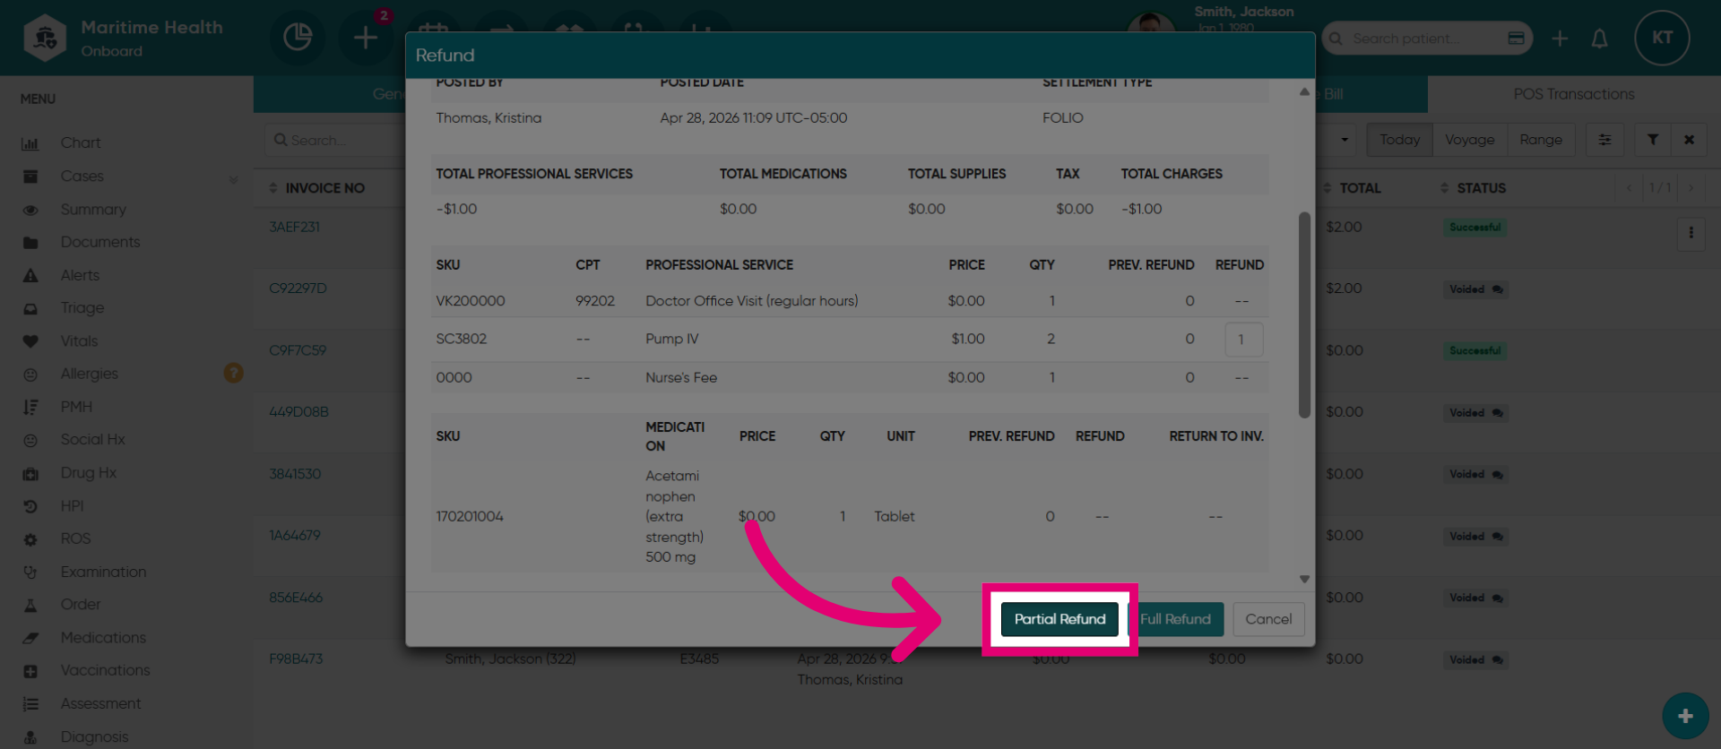
Task: Click the Drug Hx medkit icon
Action: 30,473
